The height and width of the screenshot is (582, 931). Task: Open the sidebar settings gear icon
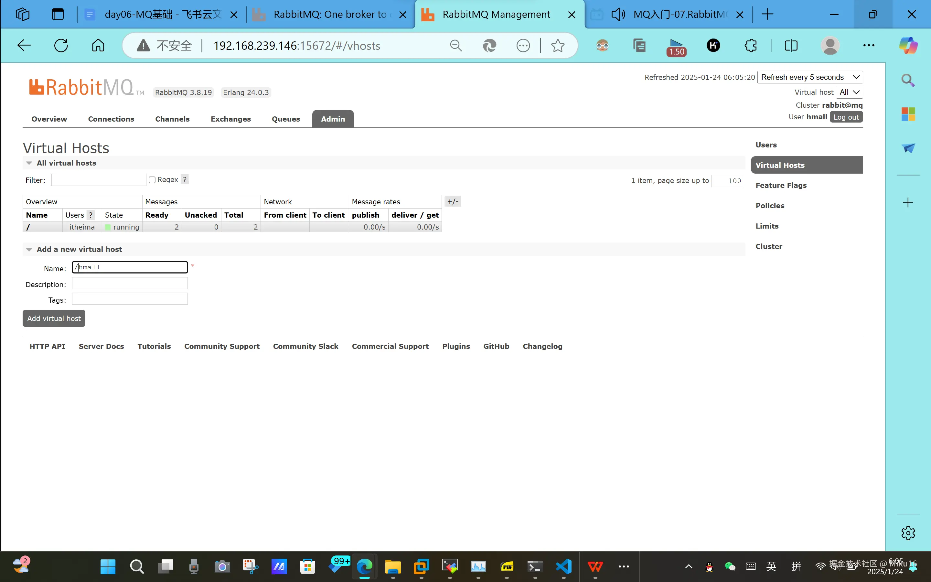pos(908,533)
